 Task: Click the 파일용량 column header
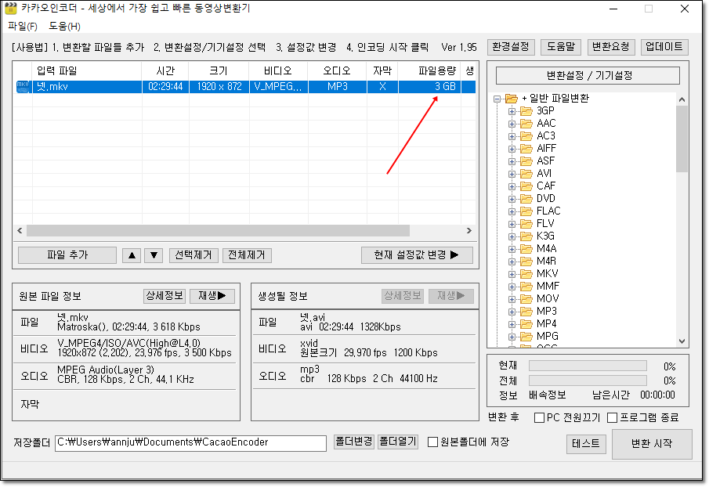pos(429,71)
